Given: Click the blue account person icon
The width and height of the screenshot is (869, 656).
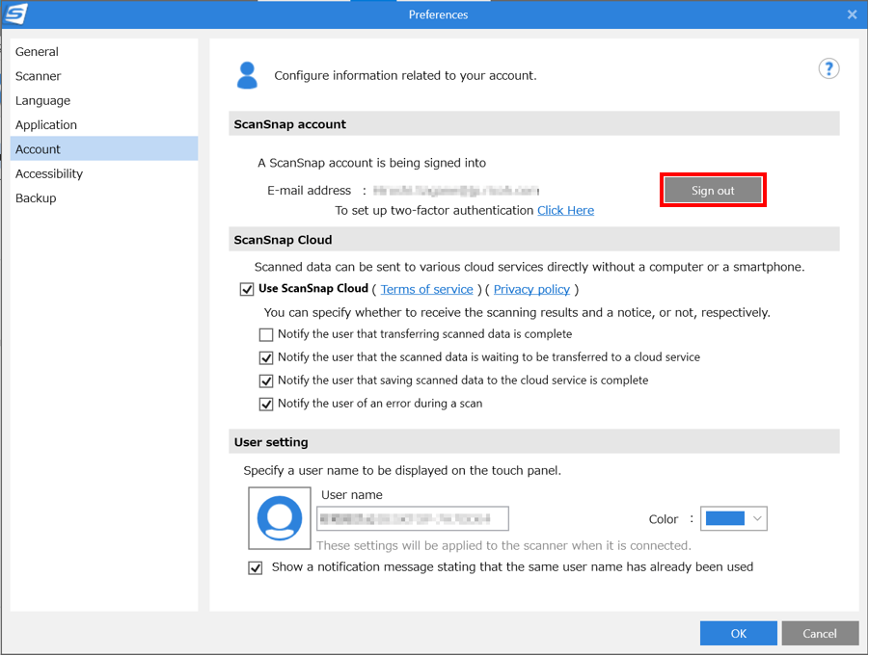Looking at the screenshot, I should pyautogui.click(x=247, y=75).
